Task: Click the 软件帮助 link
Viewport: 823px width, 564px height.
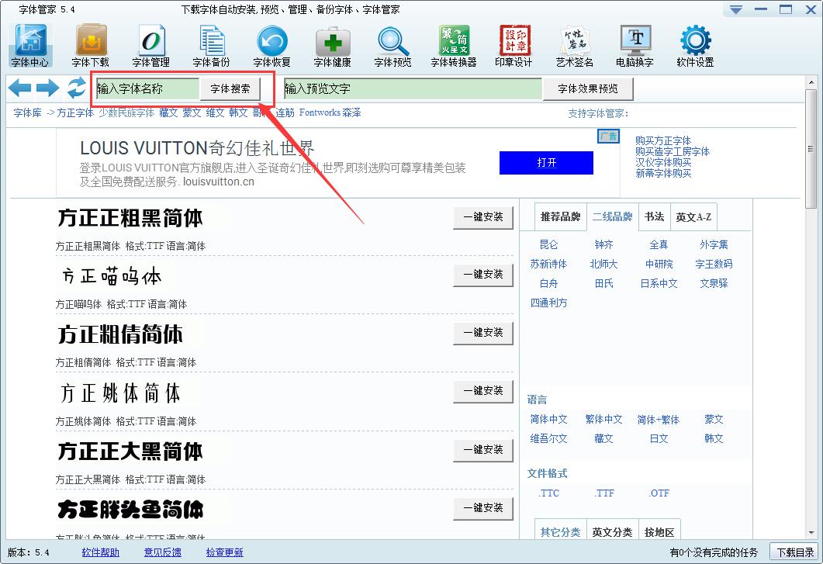Action: click(x=101, y=552)
